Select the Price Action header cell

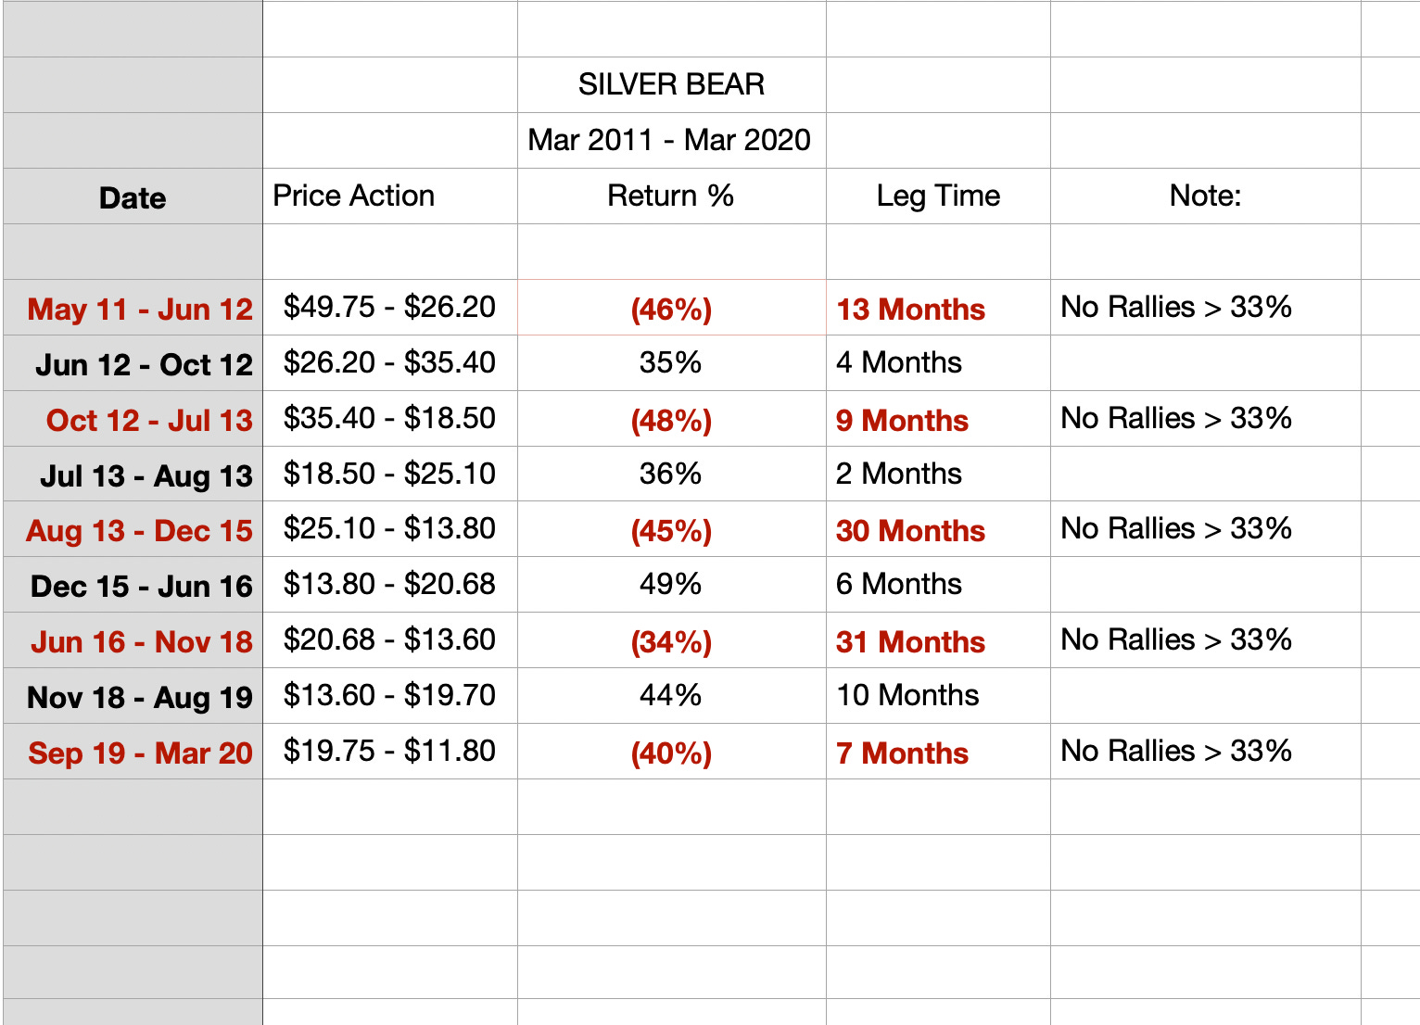(x=390, y=196)
